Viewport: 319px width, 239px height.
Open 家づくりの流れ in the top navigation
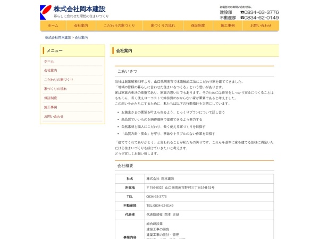(163, 25)
